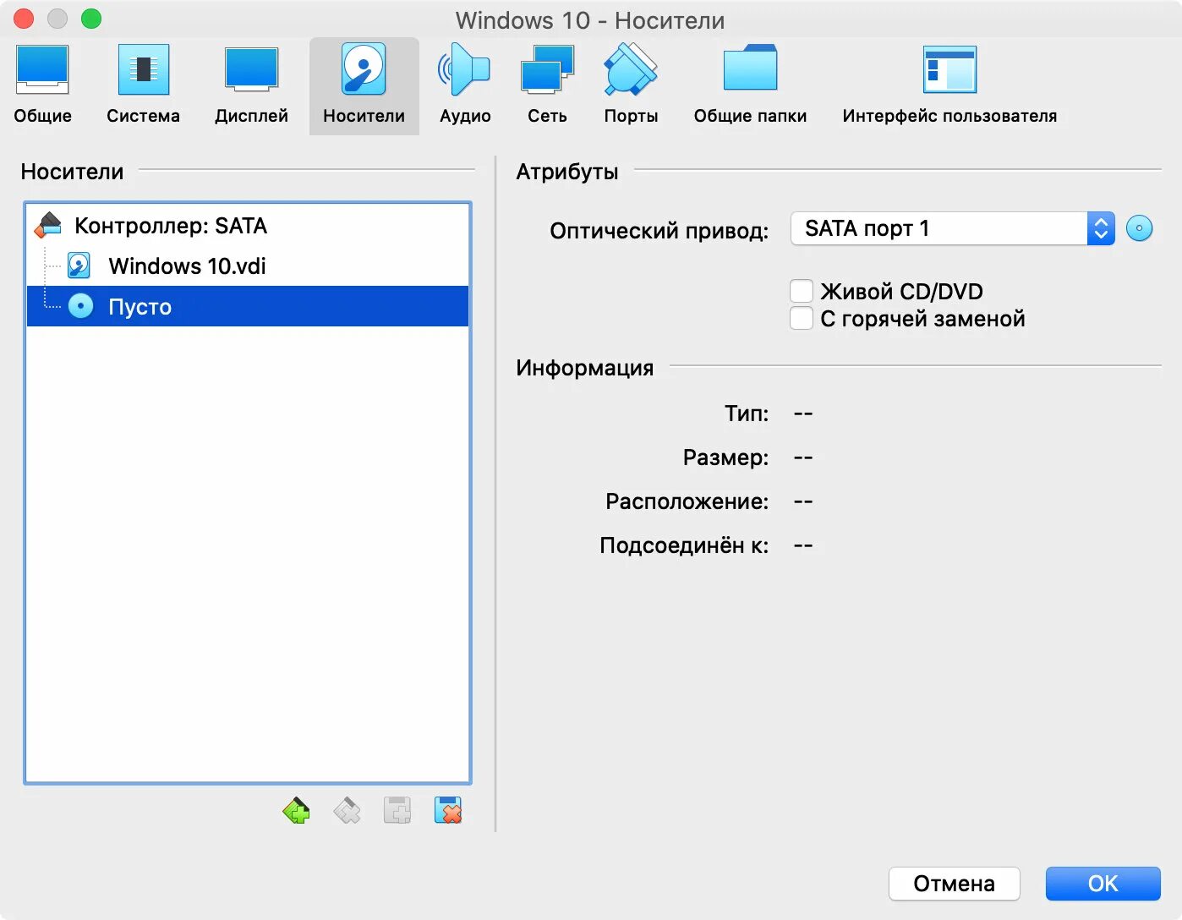The width and height of the screenshot is (1182, 920).
Task: Add a new storage controller with green plus icon
Action: 296,810
